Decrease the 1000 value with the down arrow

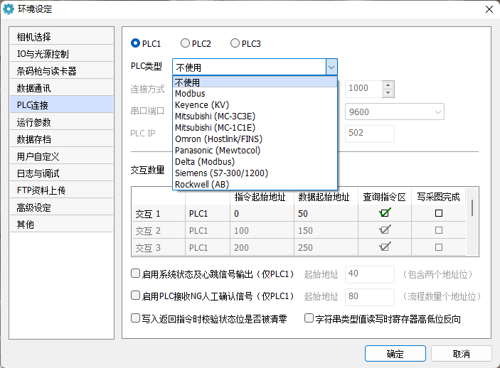pos(388,93)
